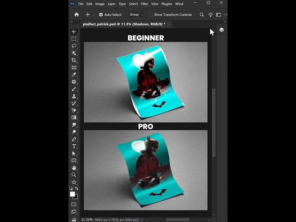Uncheck the Auto-Select checkbox
The image size is (296, 222).
(101, 14)
